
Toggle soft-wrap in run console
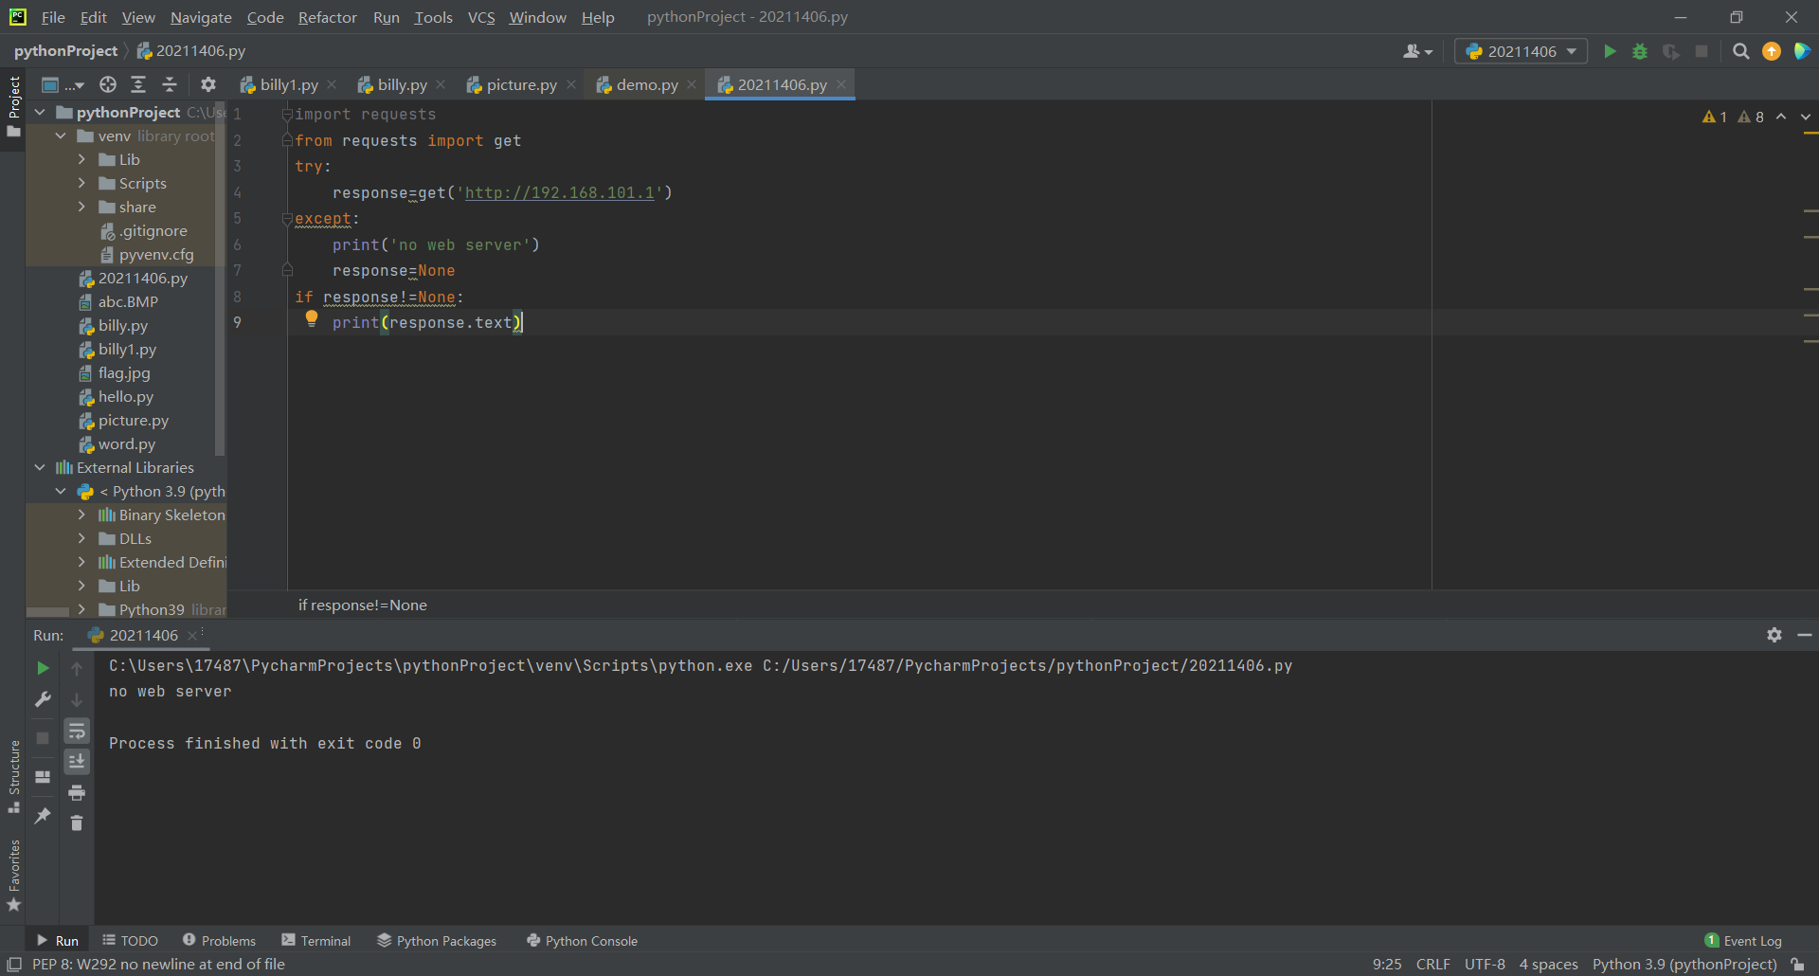tap(77, 731)
